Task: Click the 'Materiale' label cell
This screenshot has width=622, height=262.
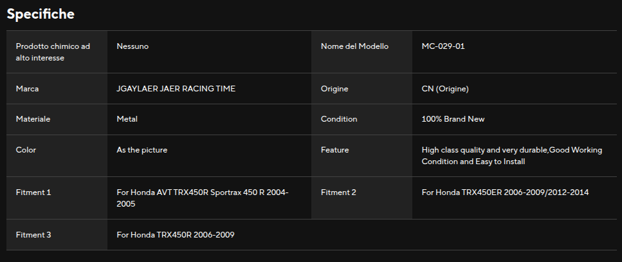Action: [x=33, y=119]
